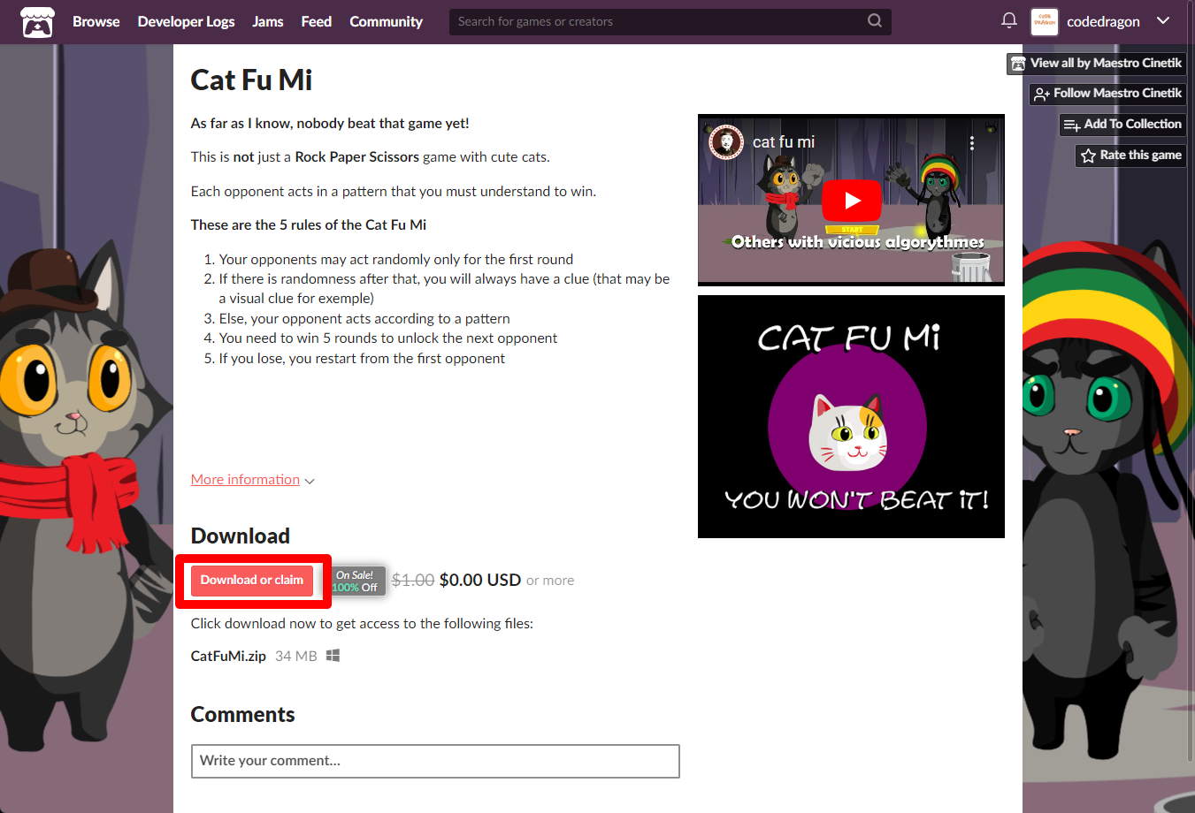Click Rate this game
This screenshot has height=813, width=1195.
(1130, 156)
